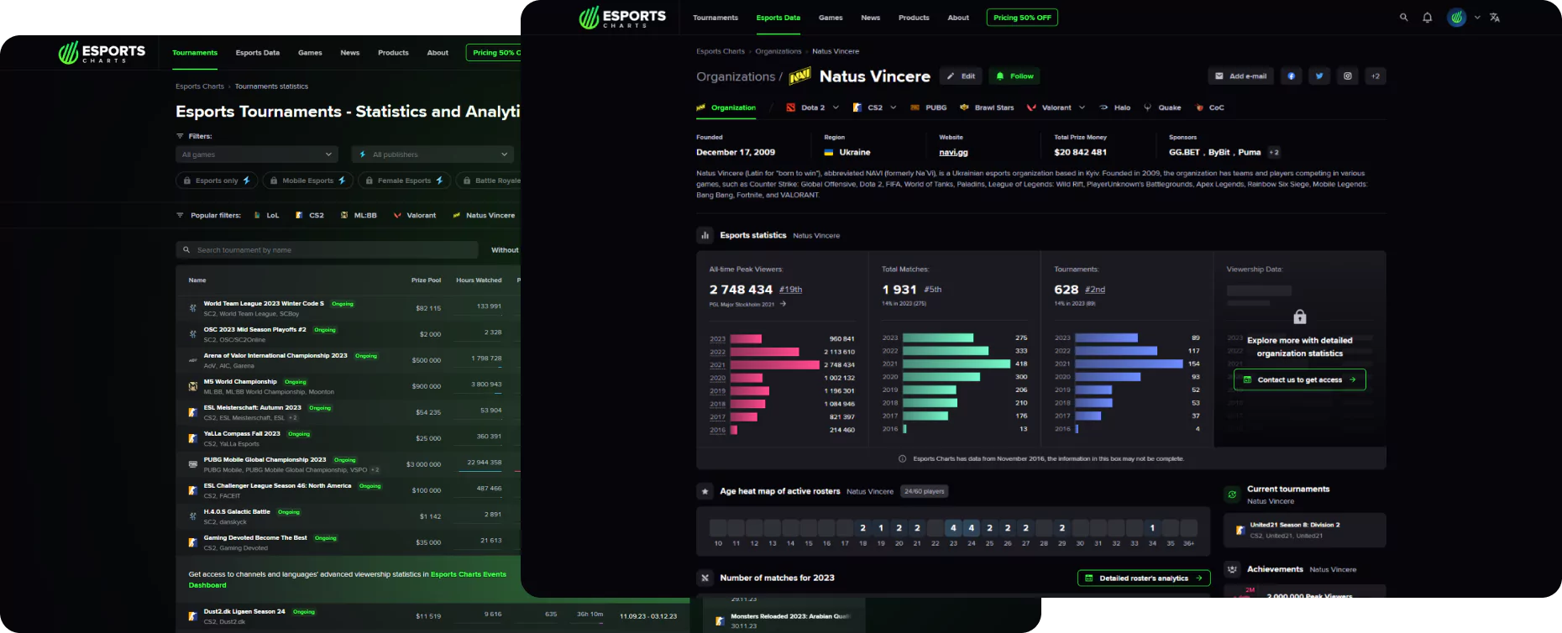Toggle the Female Esports filter
Screen dimensions: 1562x633
coord(404,180)
